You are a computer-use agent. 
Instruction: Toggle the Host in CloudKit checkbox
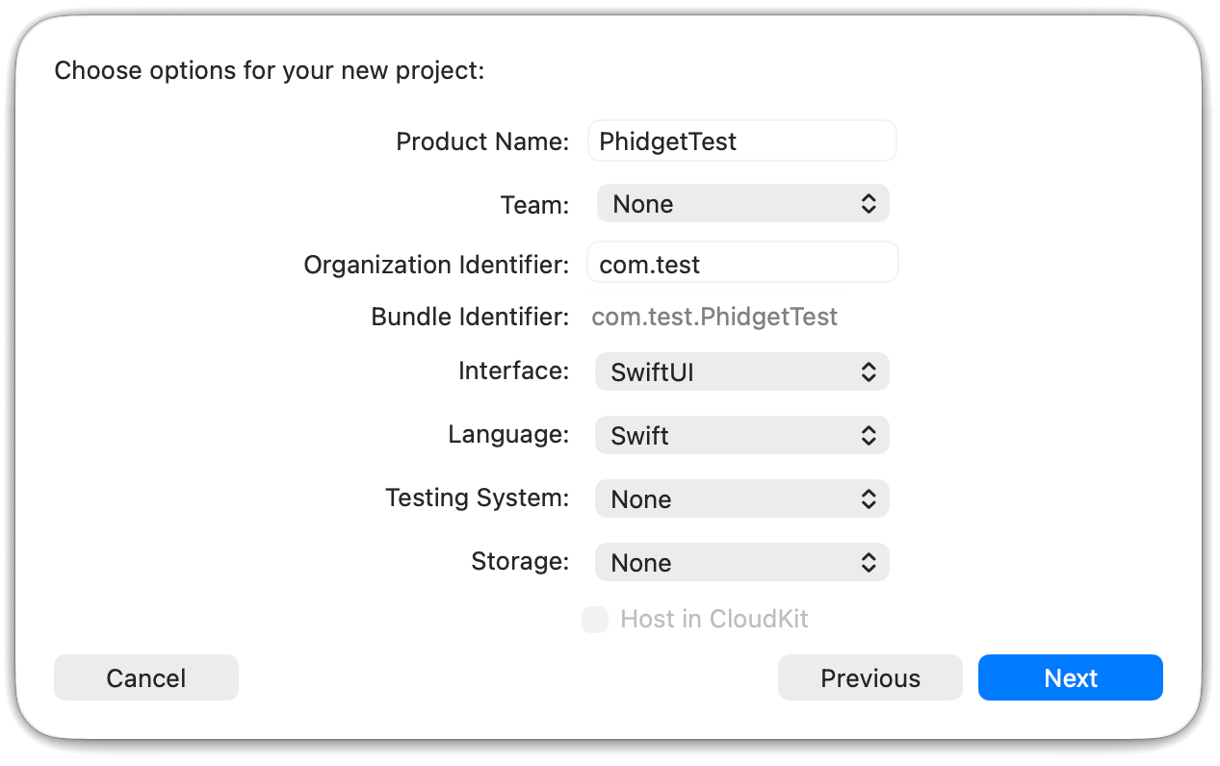pos(595,619)
